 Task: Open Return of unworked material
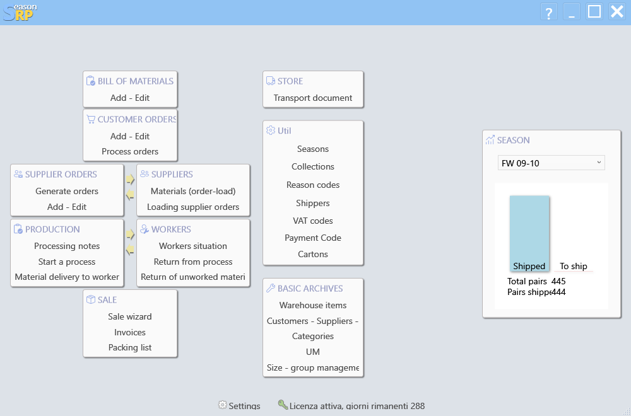[193, 277]
